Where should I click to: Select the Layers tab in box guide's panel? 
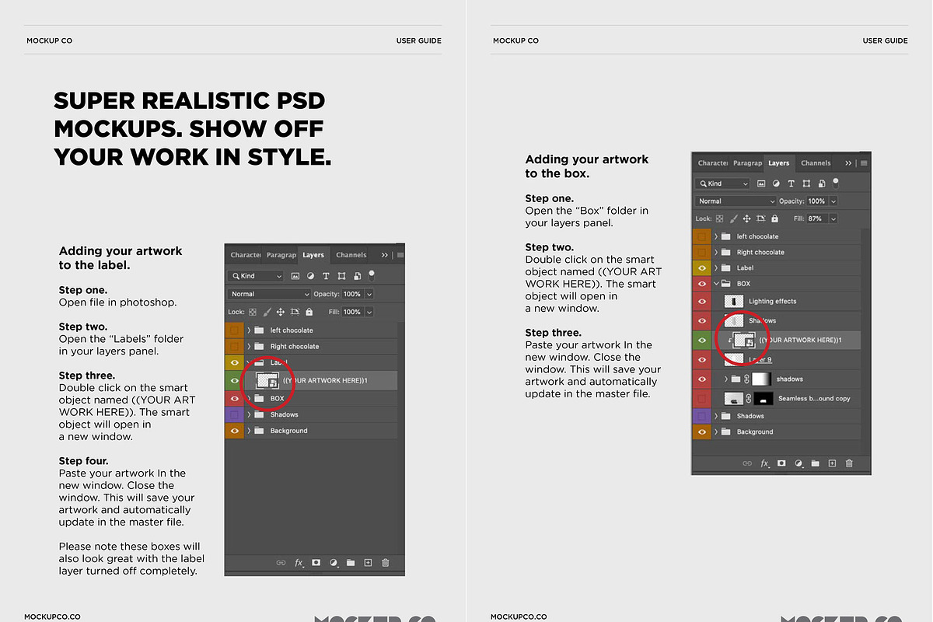[779, 163]
